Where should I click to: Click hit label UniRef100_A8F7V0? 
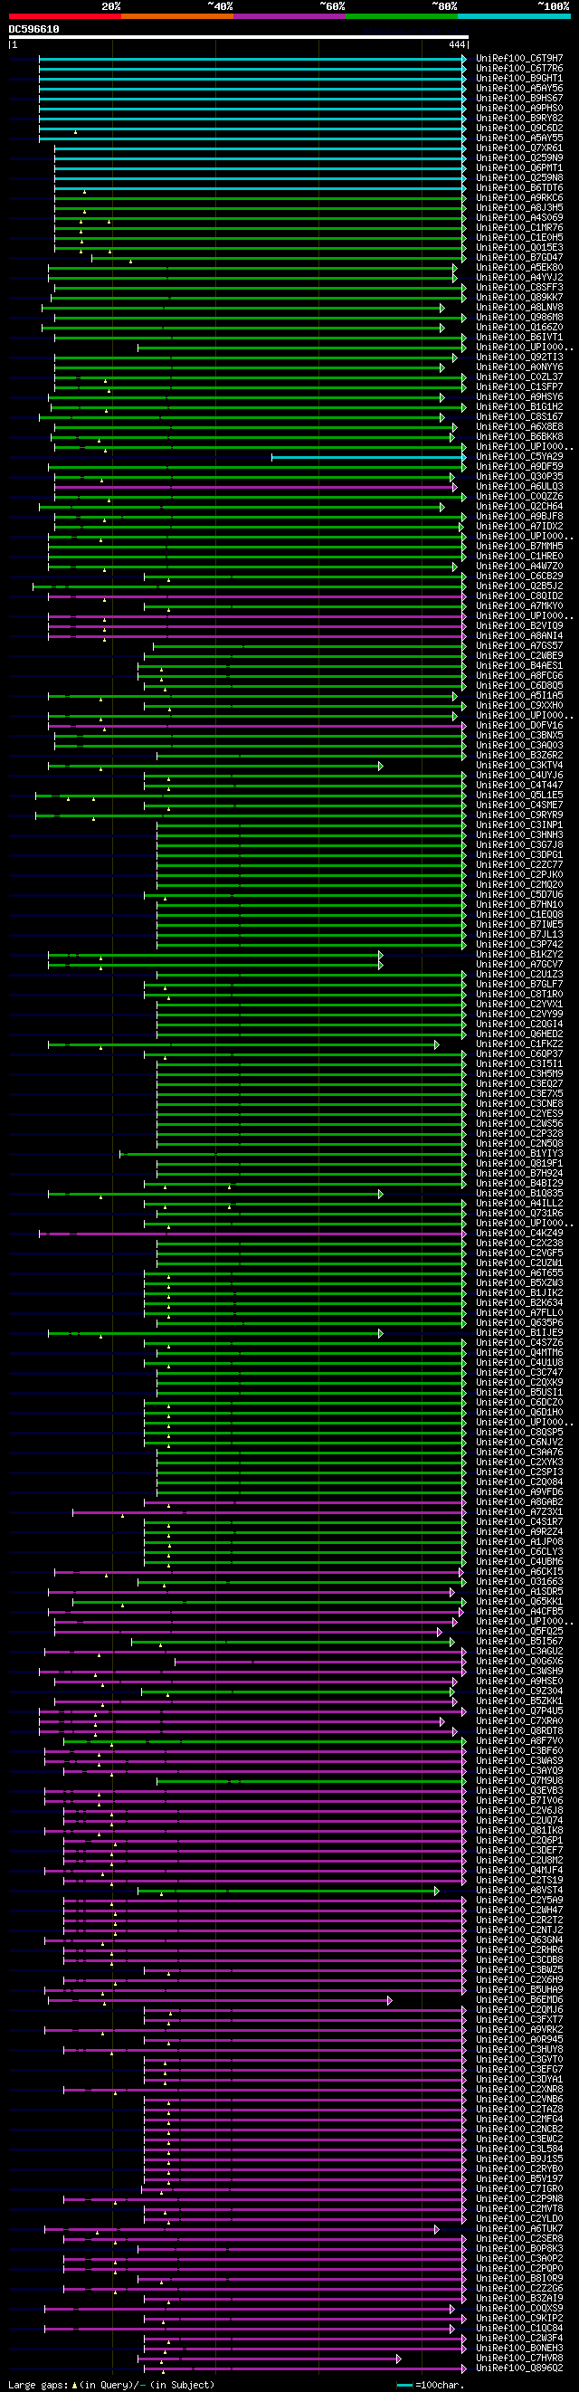[518, 1741]
